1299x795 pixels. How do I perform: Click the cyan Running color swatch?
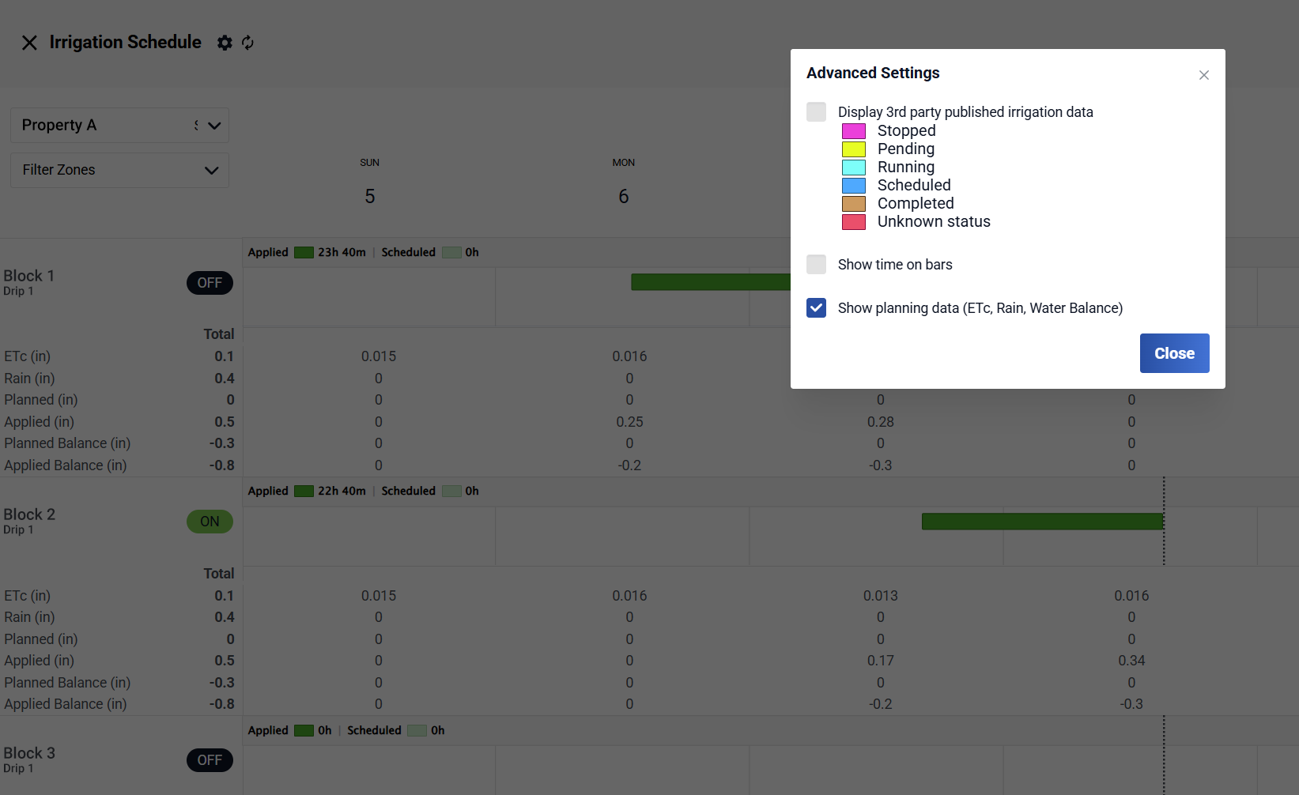[x=854, y=168]
